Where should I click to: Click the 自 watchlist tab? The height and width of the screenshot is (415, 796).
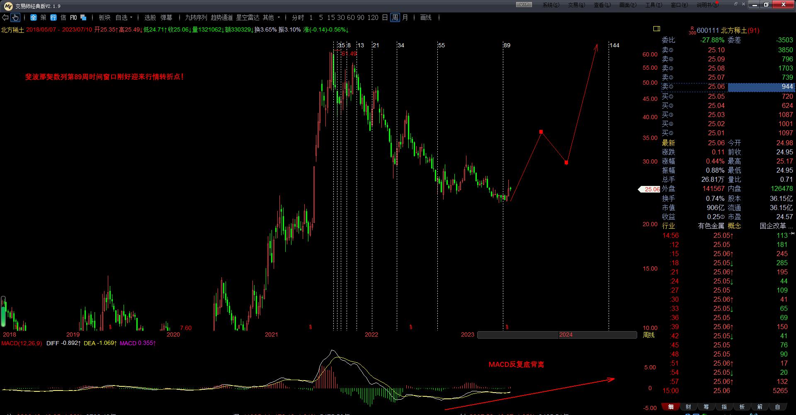(777, 407)
